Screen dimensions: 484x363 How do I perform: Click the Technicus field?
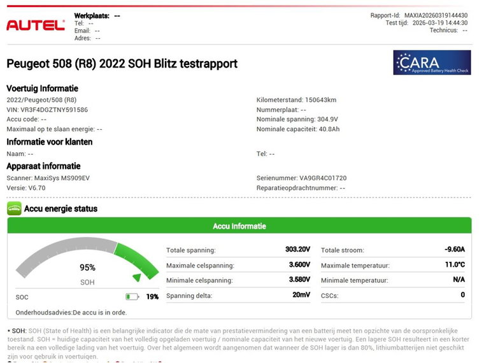pos(448,31)
